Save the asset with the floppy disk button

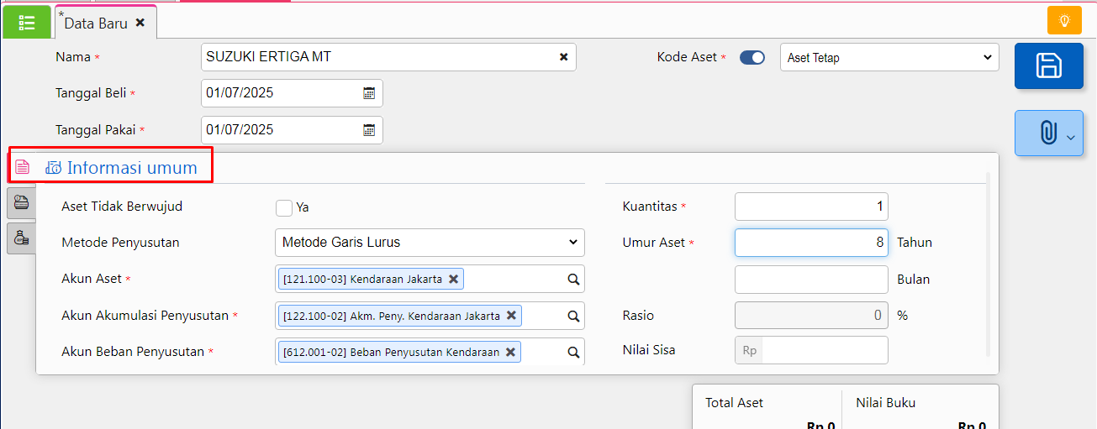tap(1048, 65)
